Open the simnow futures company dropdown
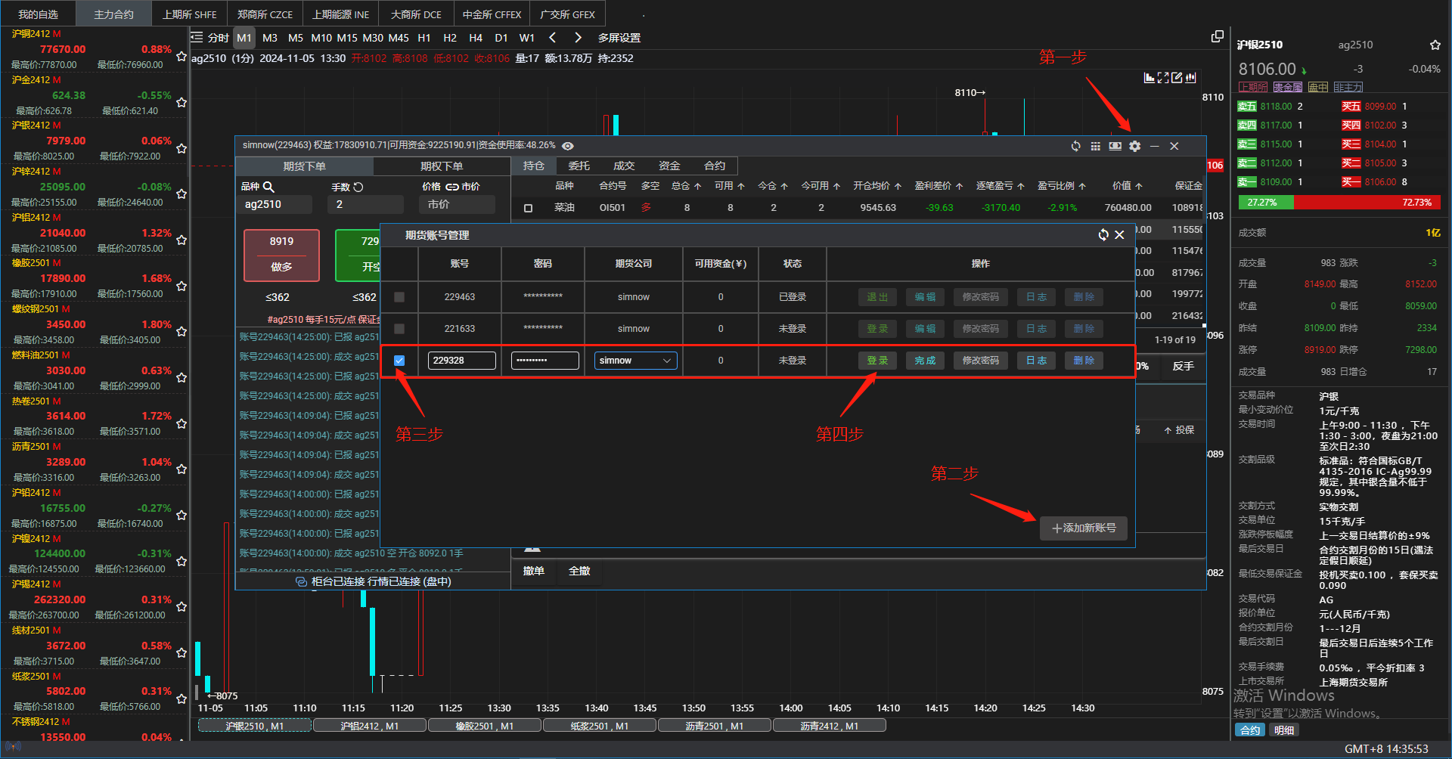Screen dimensions: 1452x759 635,361
